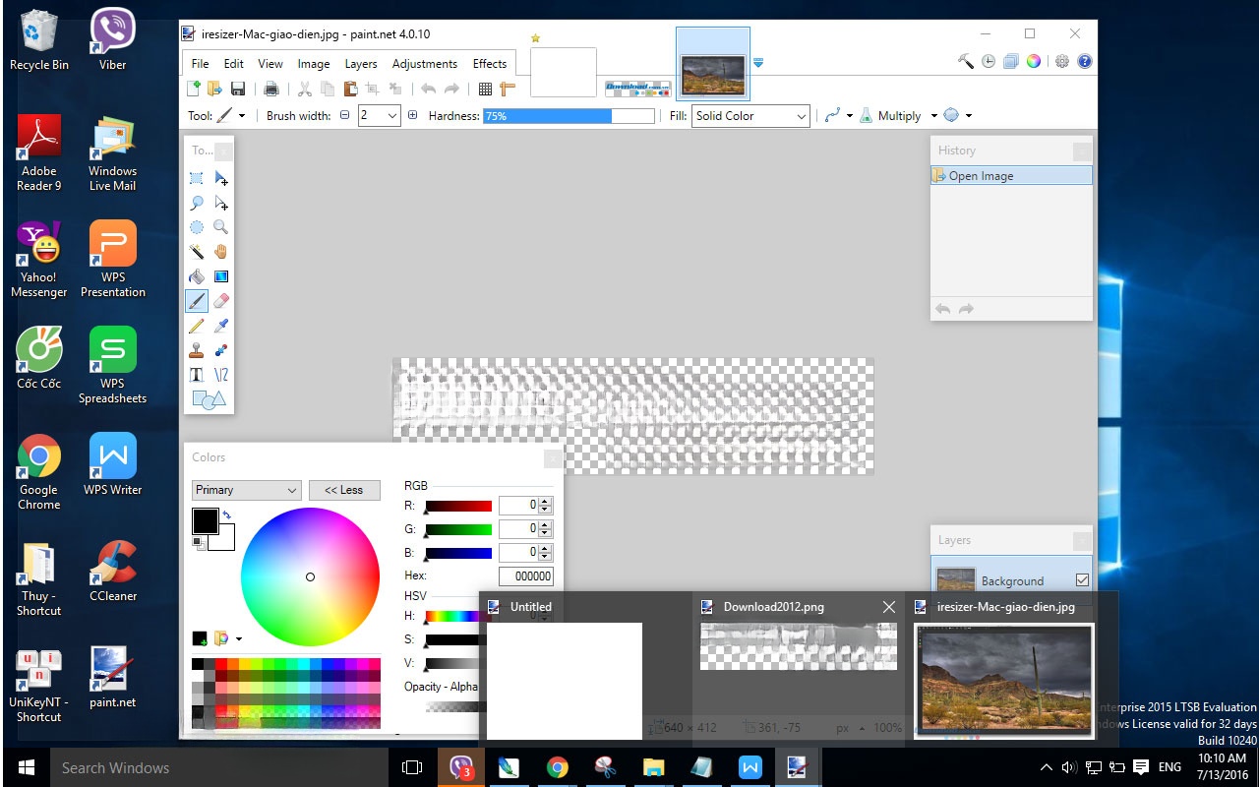Open the Primary color selector dropdown
The height and width of the screenshot is (787, 1259).
tap(246, 490)
